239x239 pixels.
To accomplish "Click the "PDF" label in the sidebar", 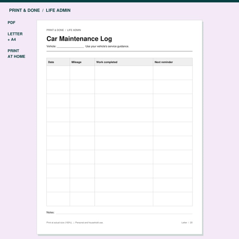I will [11, 23].
